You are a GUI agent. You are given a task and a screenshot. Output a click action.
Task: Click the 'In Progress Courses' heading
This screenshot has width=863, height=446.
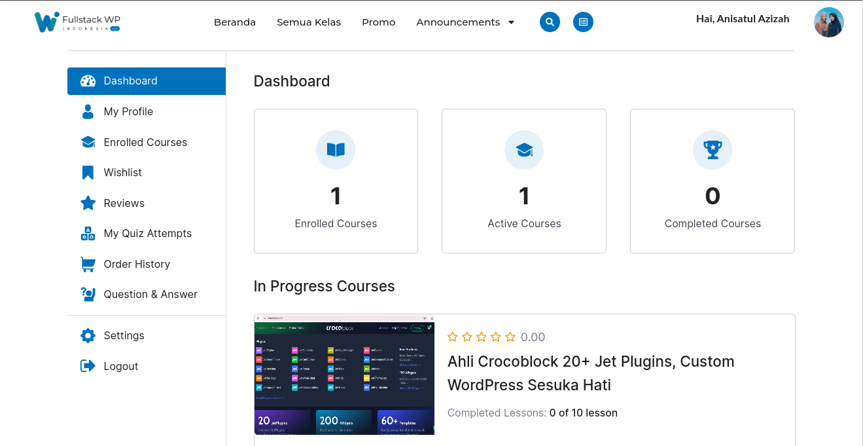325,286
